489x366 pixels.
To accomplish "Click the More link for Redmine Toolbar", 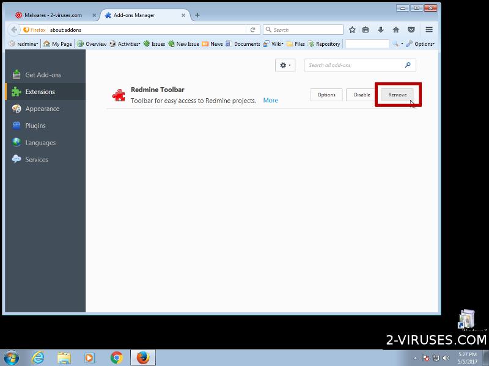I will tap(270, 100).
